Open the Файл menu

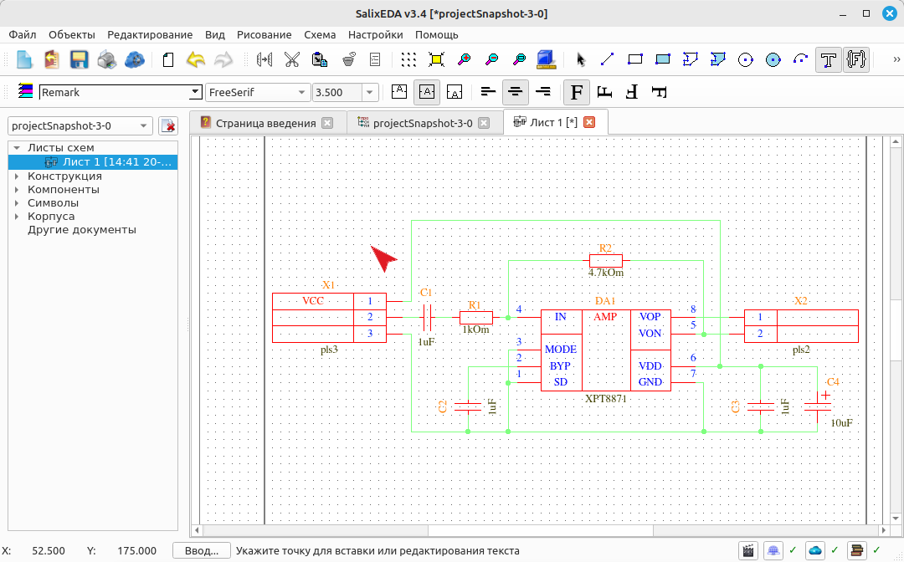pos(23,34)
